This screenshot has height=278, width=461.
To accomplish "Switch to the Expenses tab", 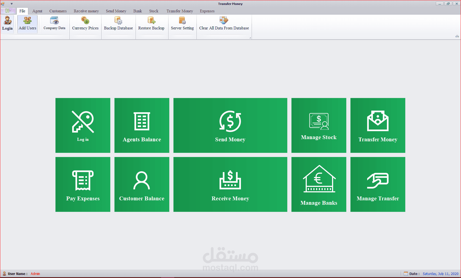I will click(x=207, y=11).
